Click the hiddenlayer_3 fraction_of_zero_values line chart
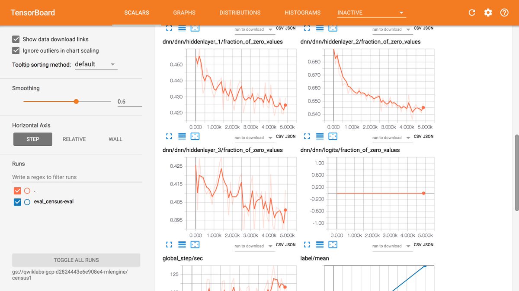Screen dimensions: 519x291 point(241,194)
